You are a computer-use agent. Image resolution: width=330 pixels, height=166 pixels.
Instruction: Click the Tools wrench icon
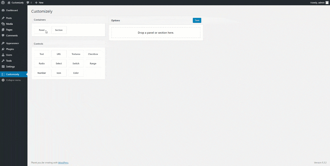[x=3, y=61]
